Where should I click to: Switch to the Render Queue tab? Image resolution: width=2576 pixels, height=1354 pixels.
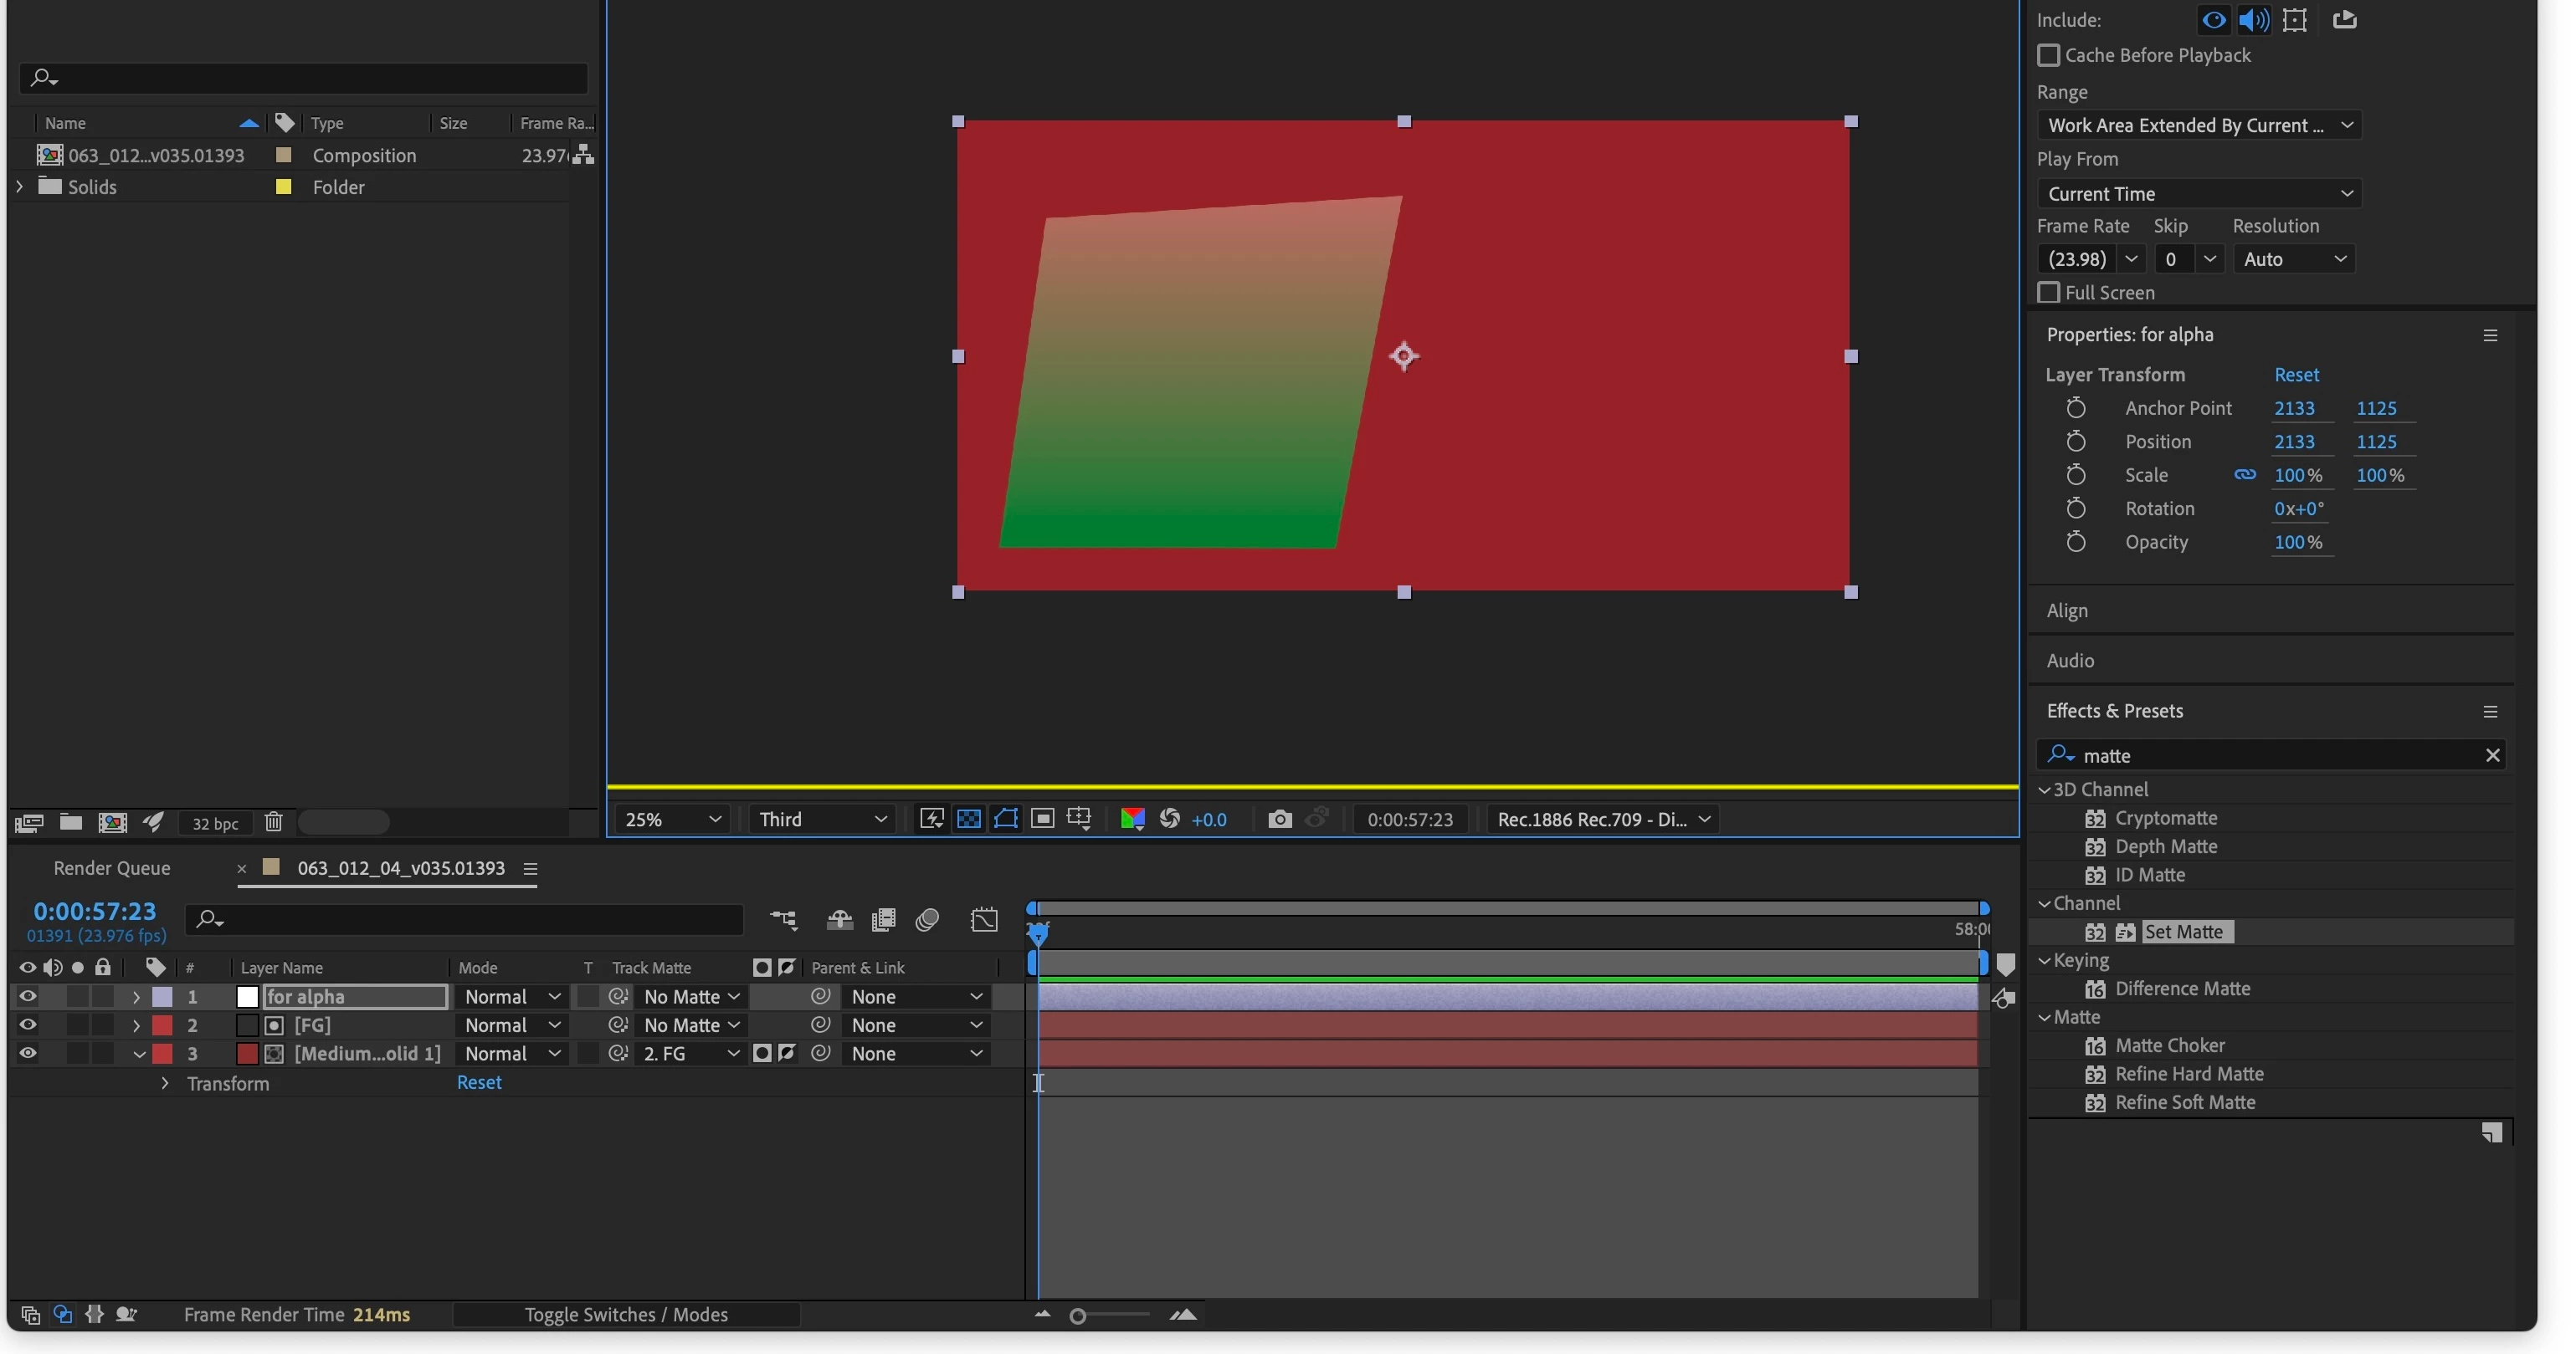pyautogui.click(x=111, y=868)
